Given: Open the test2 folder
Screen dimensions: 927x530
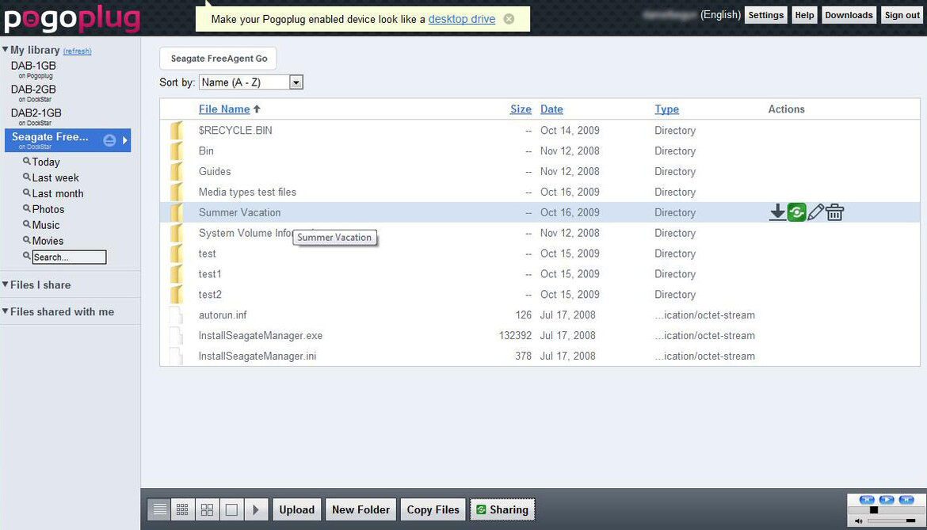Looking at the screenshot, I should coord(210,294).
